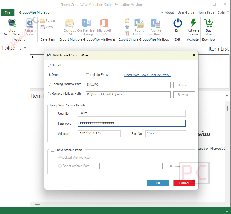This screenshot has width=231, height=214.
Task: Enable the Include Proxy checkbox
Action: (x=87, y=75)
